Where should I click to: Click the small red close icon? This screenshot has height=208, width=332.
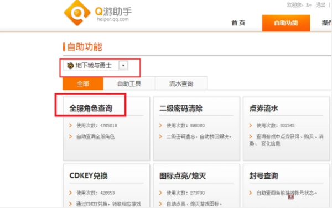click(x=290, y=196)
